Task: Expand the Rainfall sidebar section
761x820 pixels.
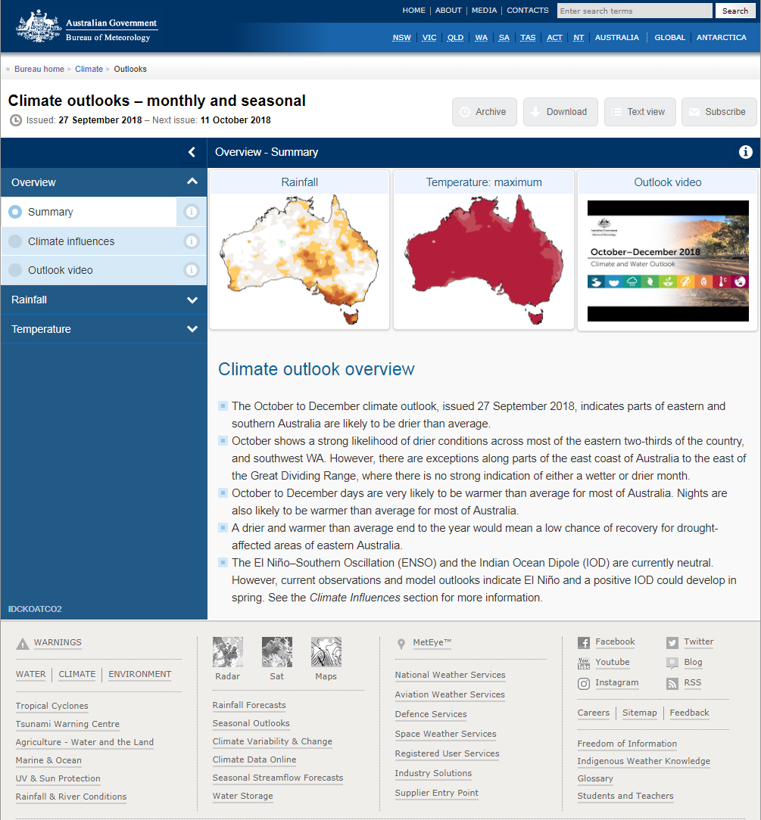Action: tap(192, 300)
